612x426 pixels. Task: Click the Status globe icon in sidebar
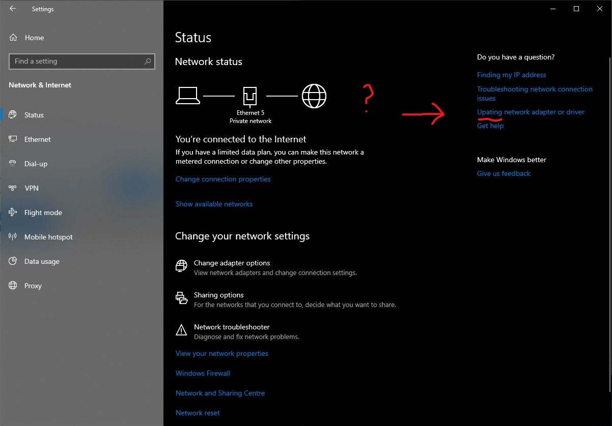(x=13, y=115)
